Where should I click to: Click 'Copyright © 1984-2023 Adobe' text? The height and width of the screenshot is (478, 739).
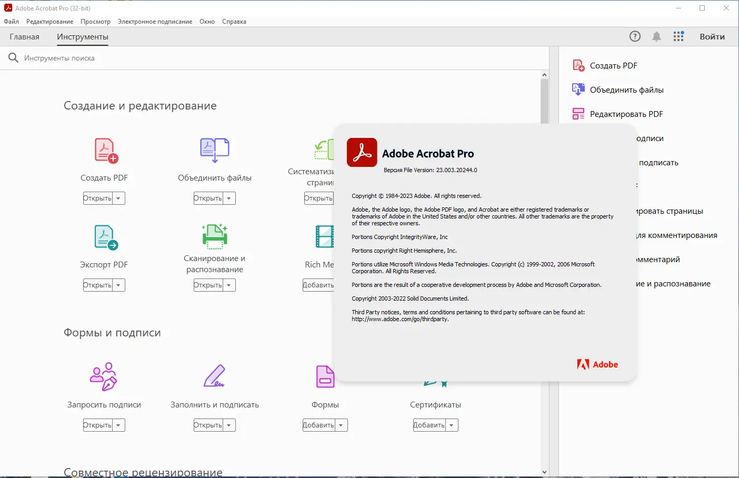pos(416,196)
